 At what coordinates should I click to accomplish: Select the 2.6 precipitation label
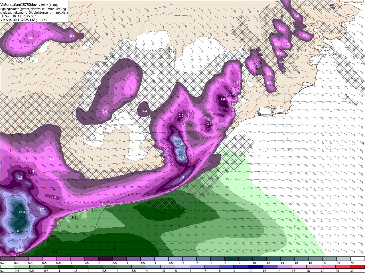point(223,99)
